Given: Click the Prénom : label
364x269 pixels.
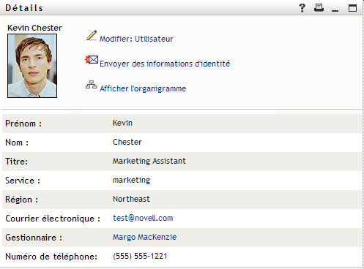Looking at the screenshot, I should (x=23, y=124).
